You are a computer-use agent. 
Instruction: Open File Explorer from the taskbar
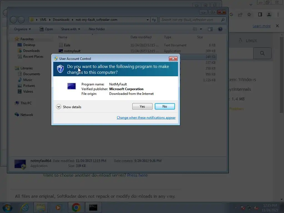pyautogui.click(x=41, y=207)
